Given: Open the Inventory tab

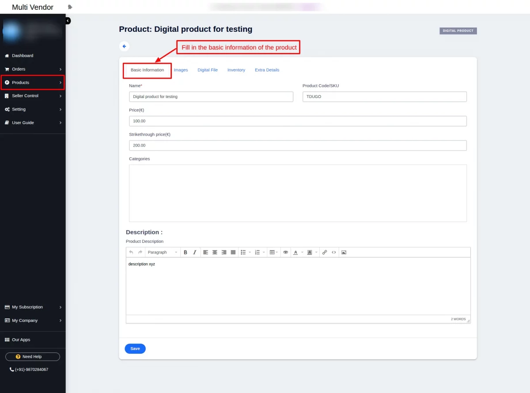Looking at the screenshot, I should [236, 70].
